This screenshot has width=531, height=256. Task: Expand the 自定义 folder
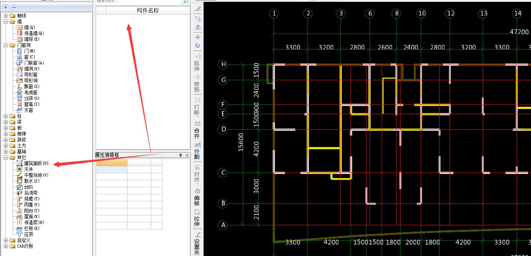coord(6,240)
